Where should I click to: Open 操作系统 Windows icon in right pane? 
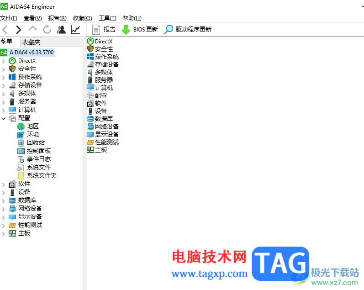pos(90,57)
